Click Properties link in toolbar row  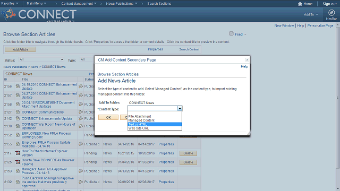click(155, 49)
